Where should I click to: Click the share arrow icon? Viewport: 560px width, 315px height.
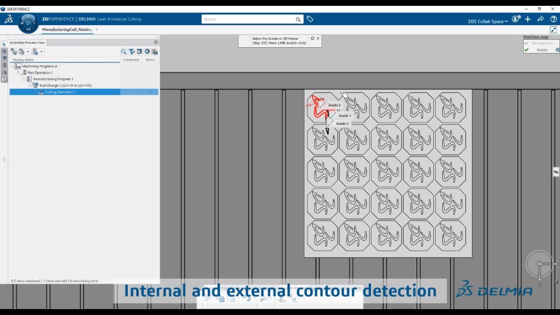541,19
